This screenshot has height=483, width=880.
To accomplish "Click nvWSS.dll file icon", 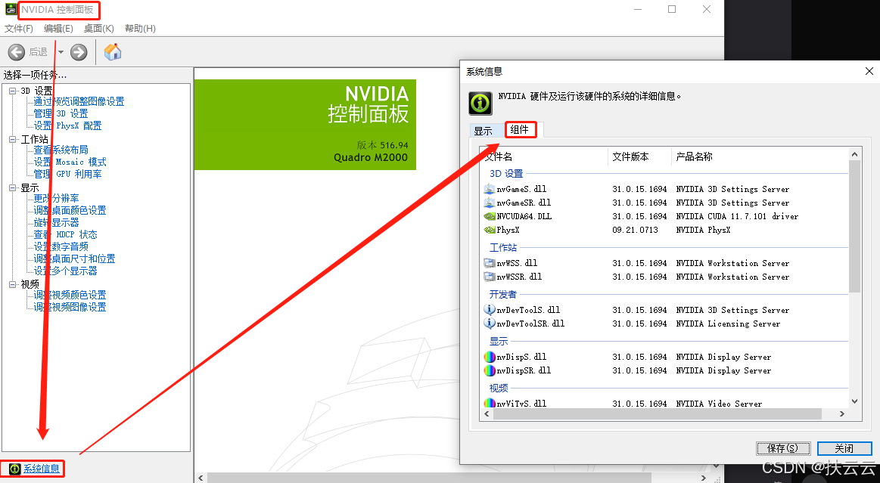I will [490, 263].
